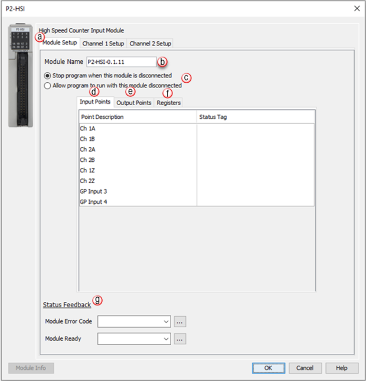366x381 pixels.
Task: Open the Channel 2 Setup tab
Action: [x=150, y=43]
